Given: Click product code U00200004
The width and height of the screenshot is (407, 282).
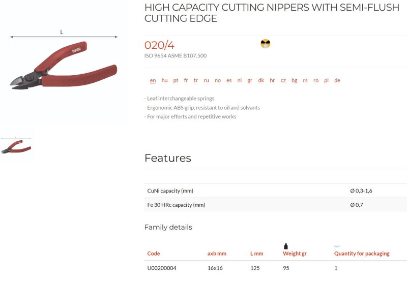Looking at the screenshot, I should click(x=162, y=268).
